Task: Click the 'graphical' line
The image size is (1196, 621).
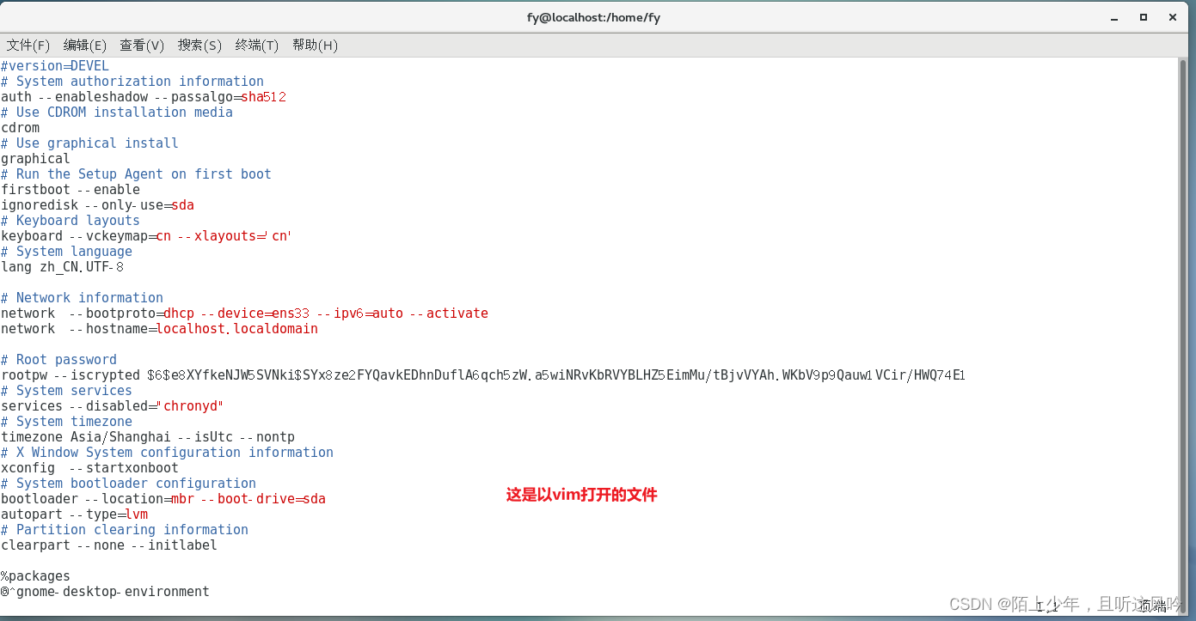Action: pyautogui.click(x=36, y=159)
